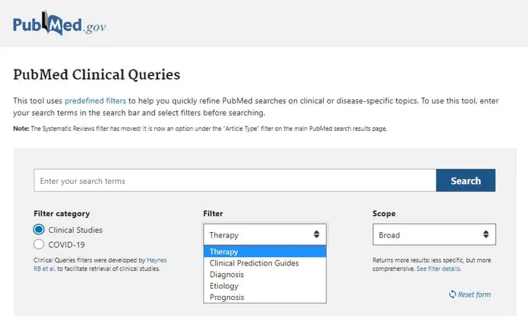Click the up-down arrow in Filter box

(317, 234)
